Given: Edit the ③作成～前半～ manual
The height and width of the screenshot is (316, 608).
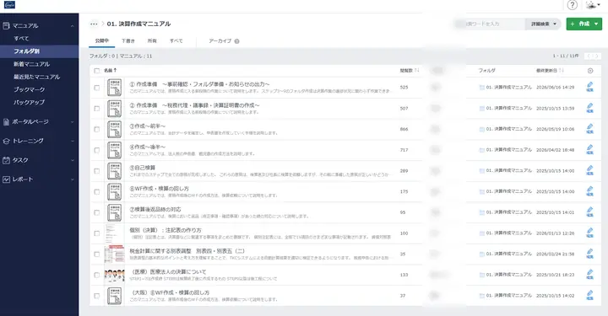Looking at the screenshot, I should pos(589,129).
